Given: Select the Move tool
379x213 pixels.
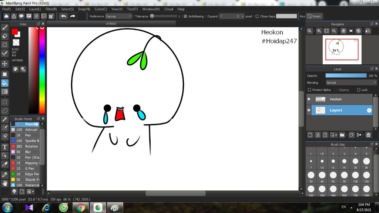Looking at the screenshot, I should pyautogui.click(x=4, y=64).
